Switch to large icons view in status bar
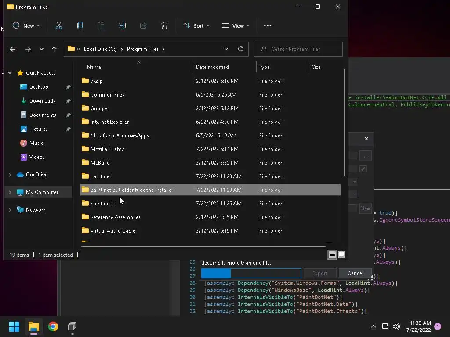 341,255
